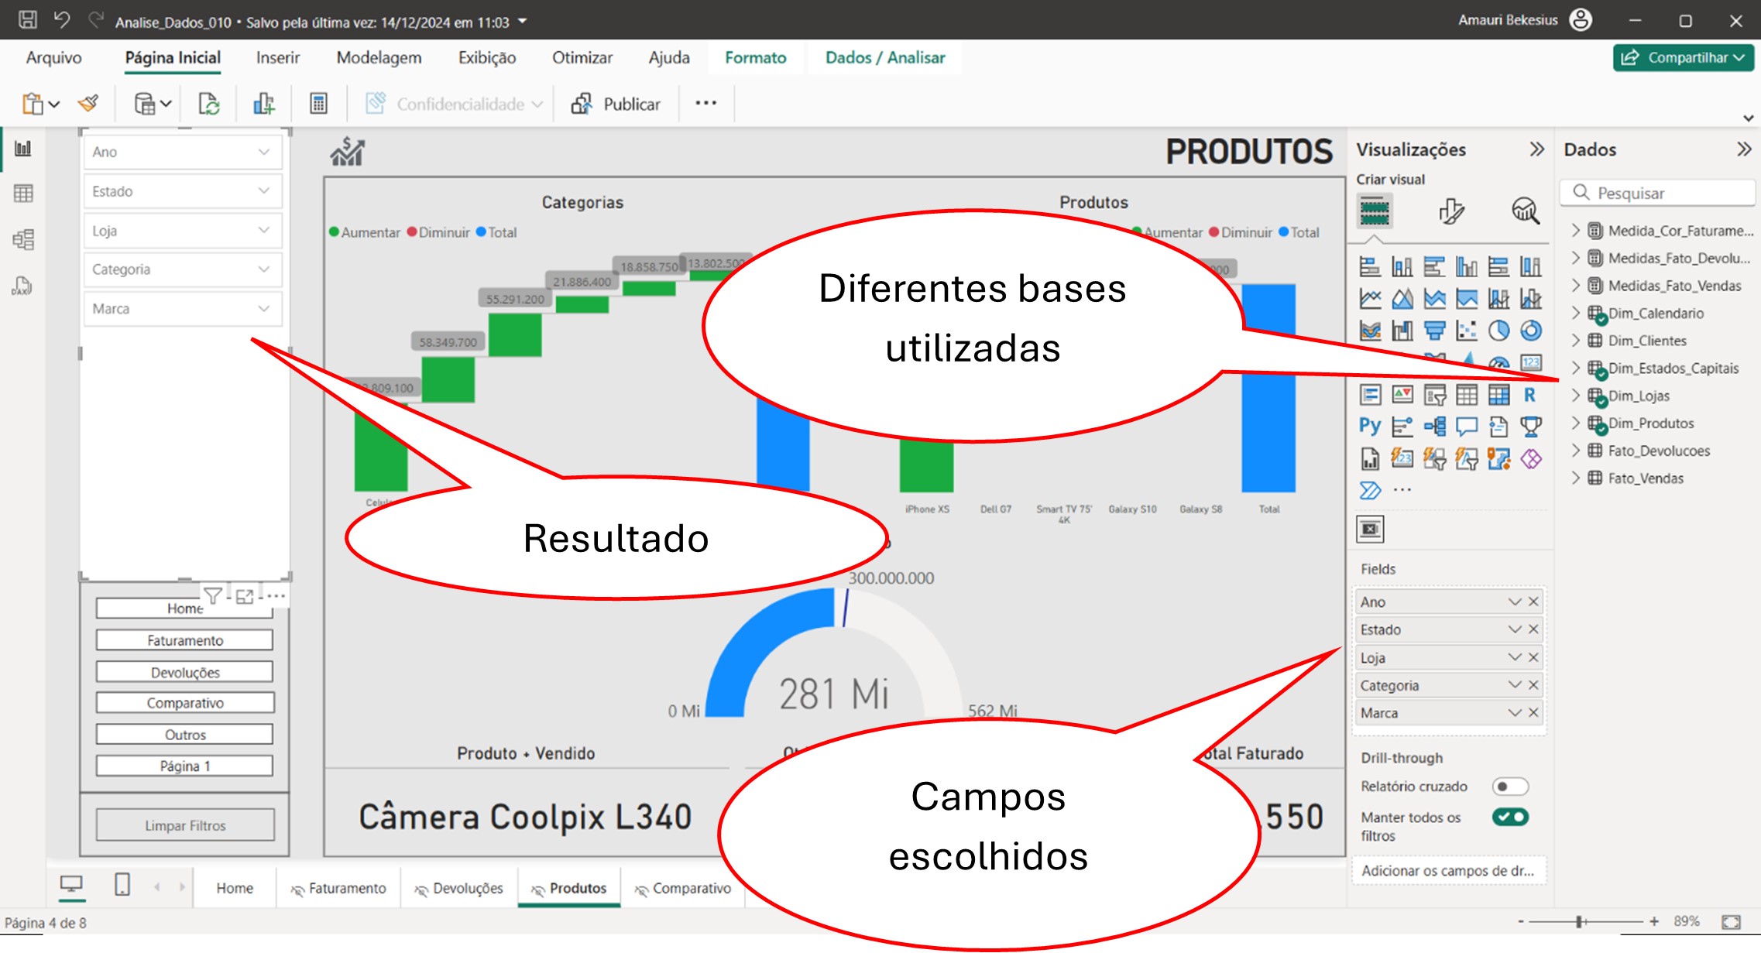1761x953 pixels.
Task: Switch to the Inserir ribbon tab
Action: (x=278, y=57)
